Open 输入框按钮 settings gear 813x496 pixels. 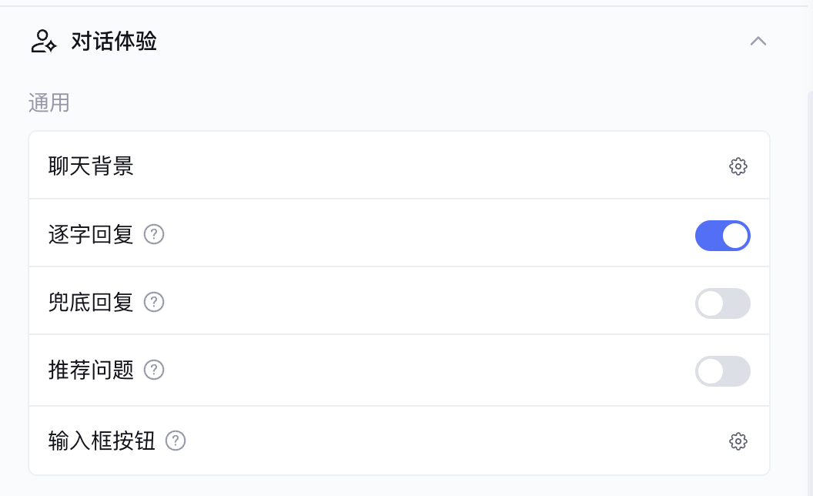738,441
